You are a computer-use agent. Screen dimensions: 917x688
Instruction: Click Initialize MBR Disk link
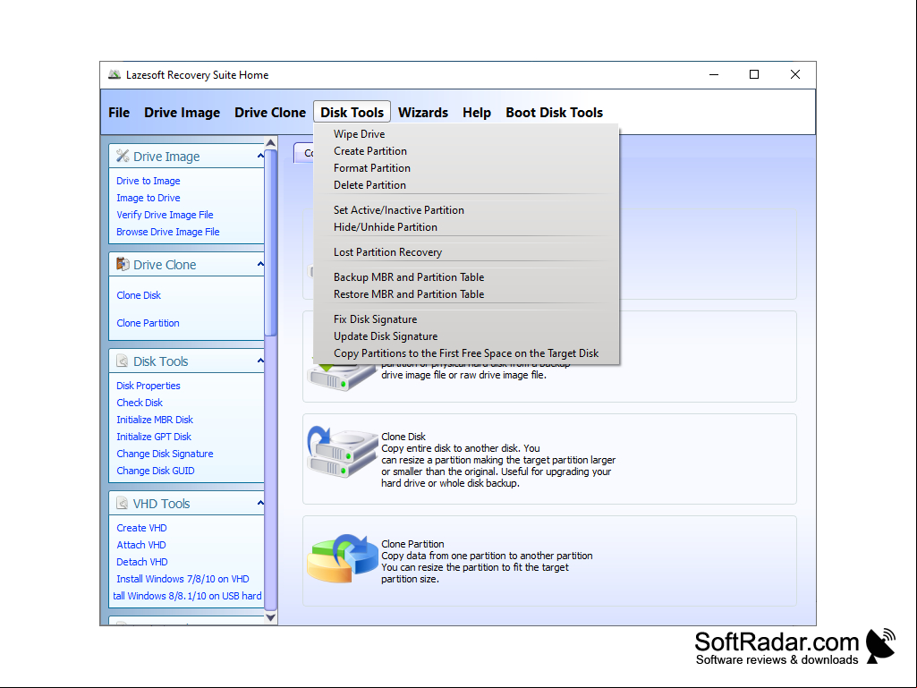pyautogui.click(x=155, y=420)
